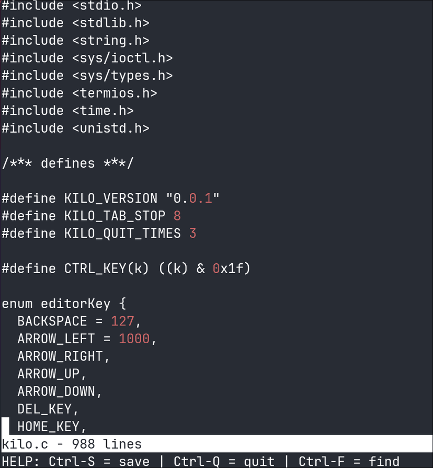Click the /*** defines ***/ comment
This screenshot has width=433, height=468.
pos(68,163)
